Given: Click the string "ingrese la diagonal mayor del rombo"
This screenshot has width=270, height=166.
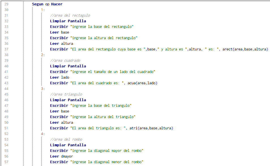Looking at the screenshot, I should coord(107,151).
